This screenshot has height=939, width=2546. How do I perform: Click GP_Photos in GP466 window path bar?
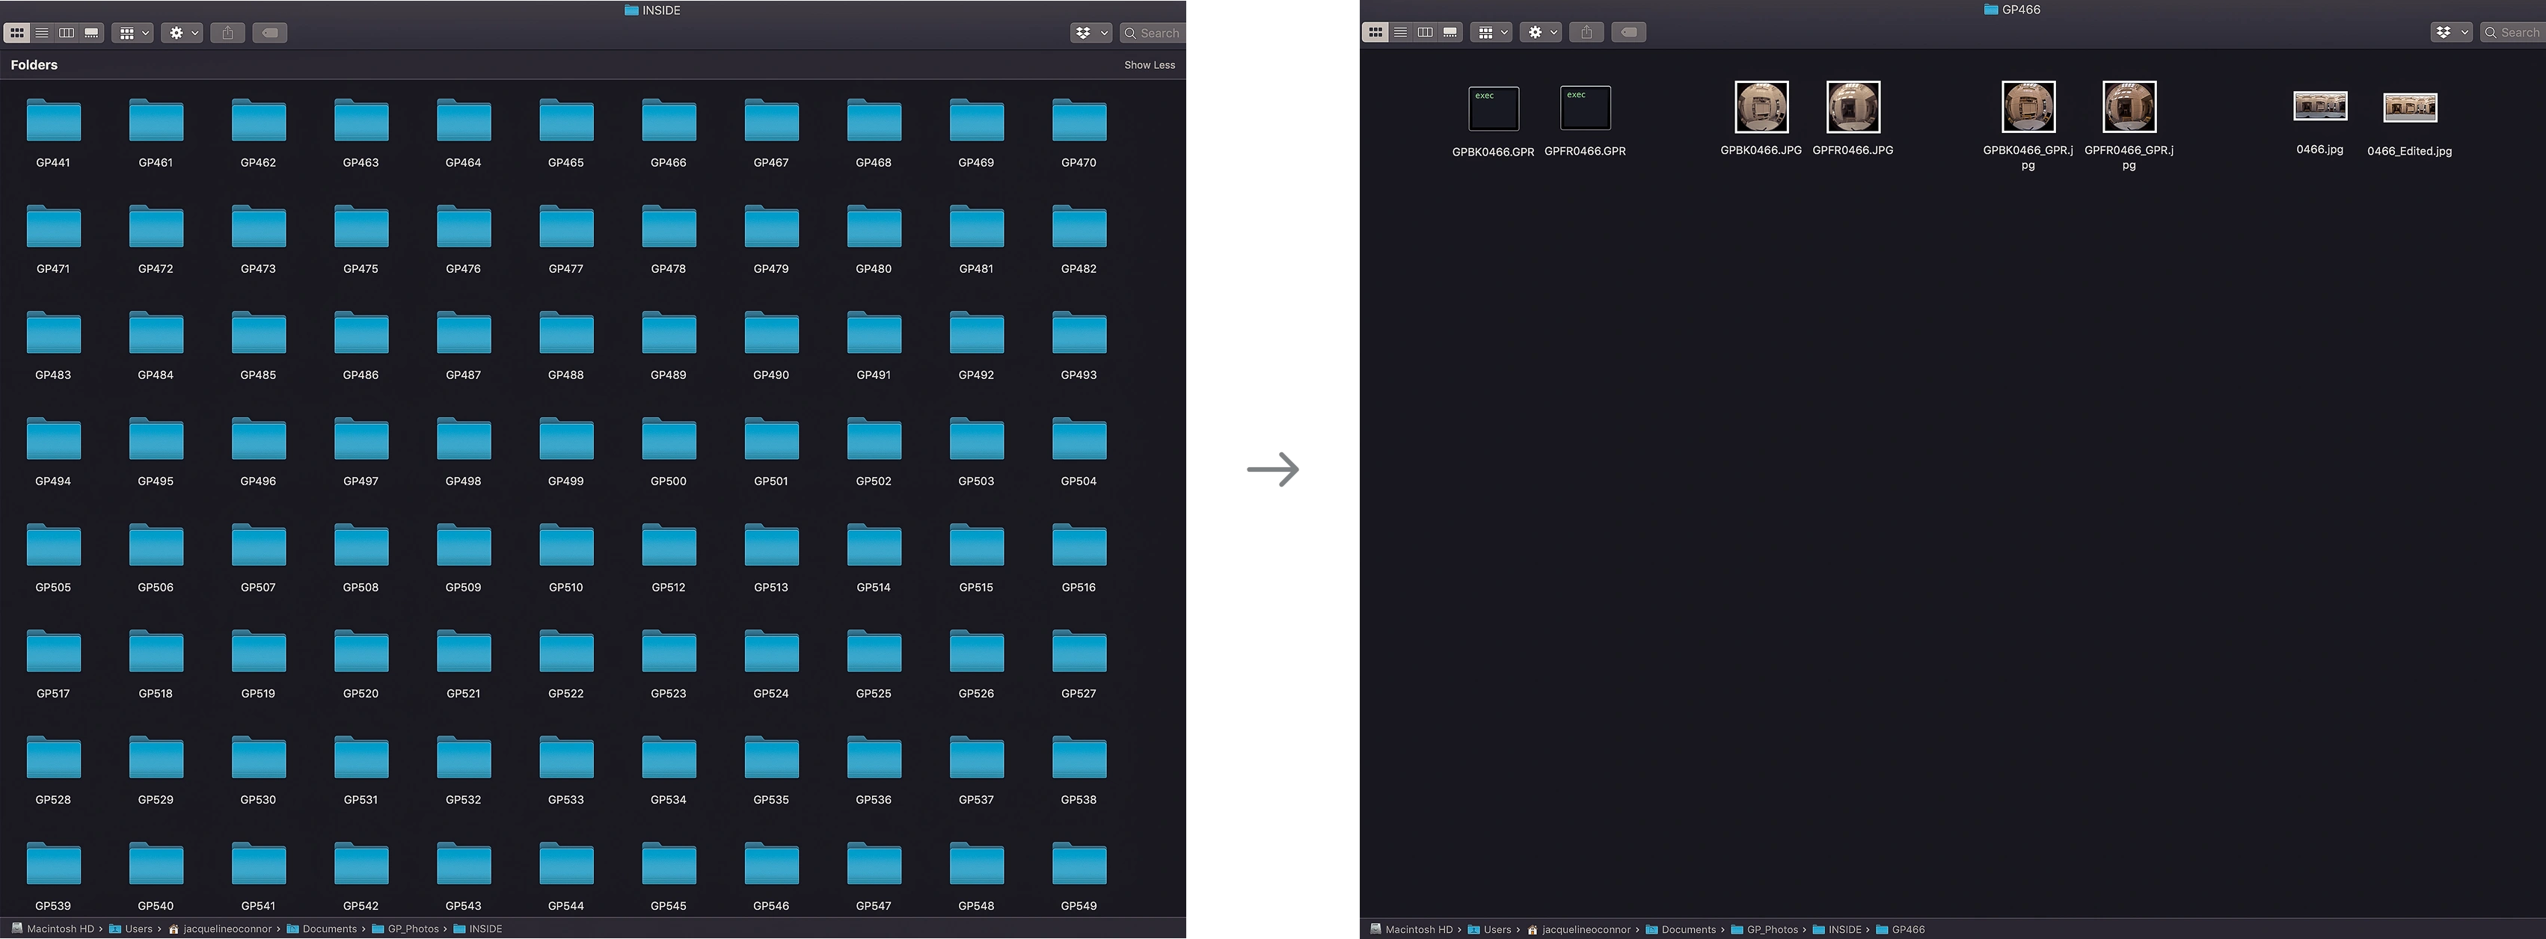click(x=1764, y=929)
